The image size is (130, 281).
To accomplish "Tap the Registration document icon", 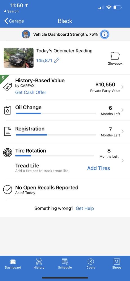I will point(8,131).
